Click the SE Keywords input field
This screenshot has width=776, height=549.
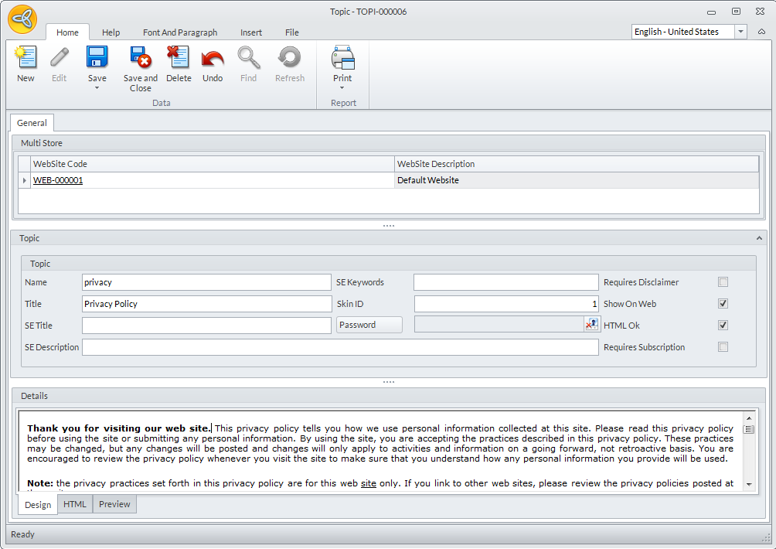505,282
